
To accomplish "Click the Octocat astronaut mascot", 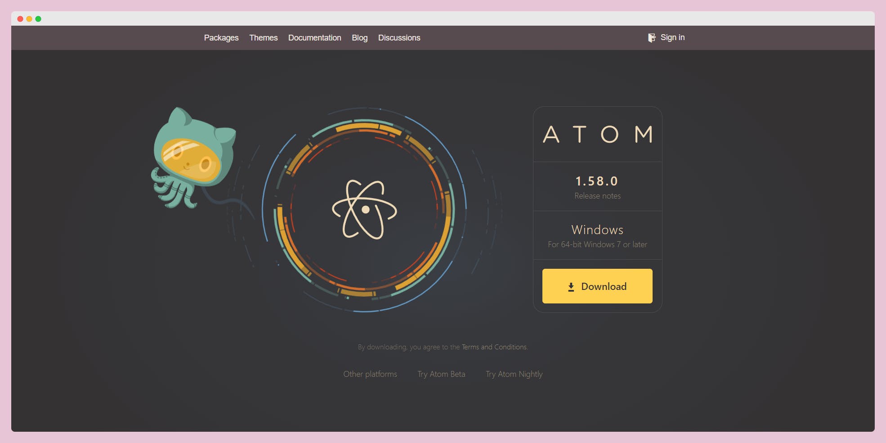I will point(193,158).
